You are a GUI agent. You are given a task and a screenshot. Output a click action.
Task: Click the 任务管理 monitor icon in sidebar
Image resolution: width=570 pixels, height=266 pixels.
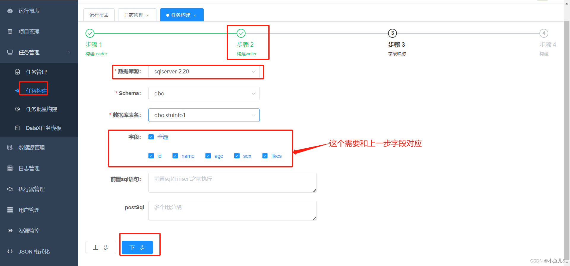click(x=10, y=52)
